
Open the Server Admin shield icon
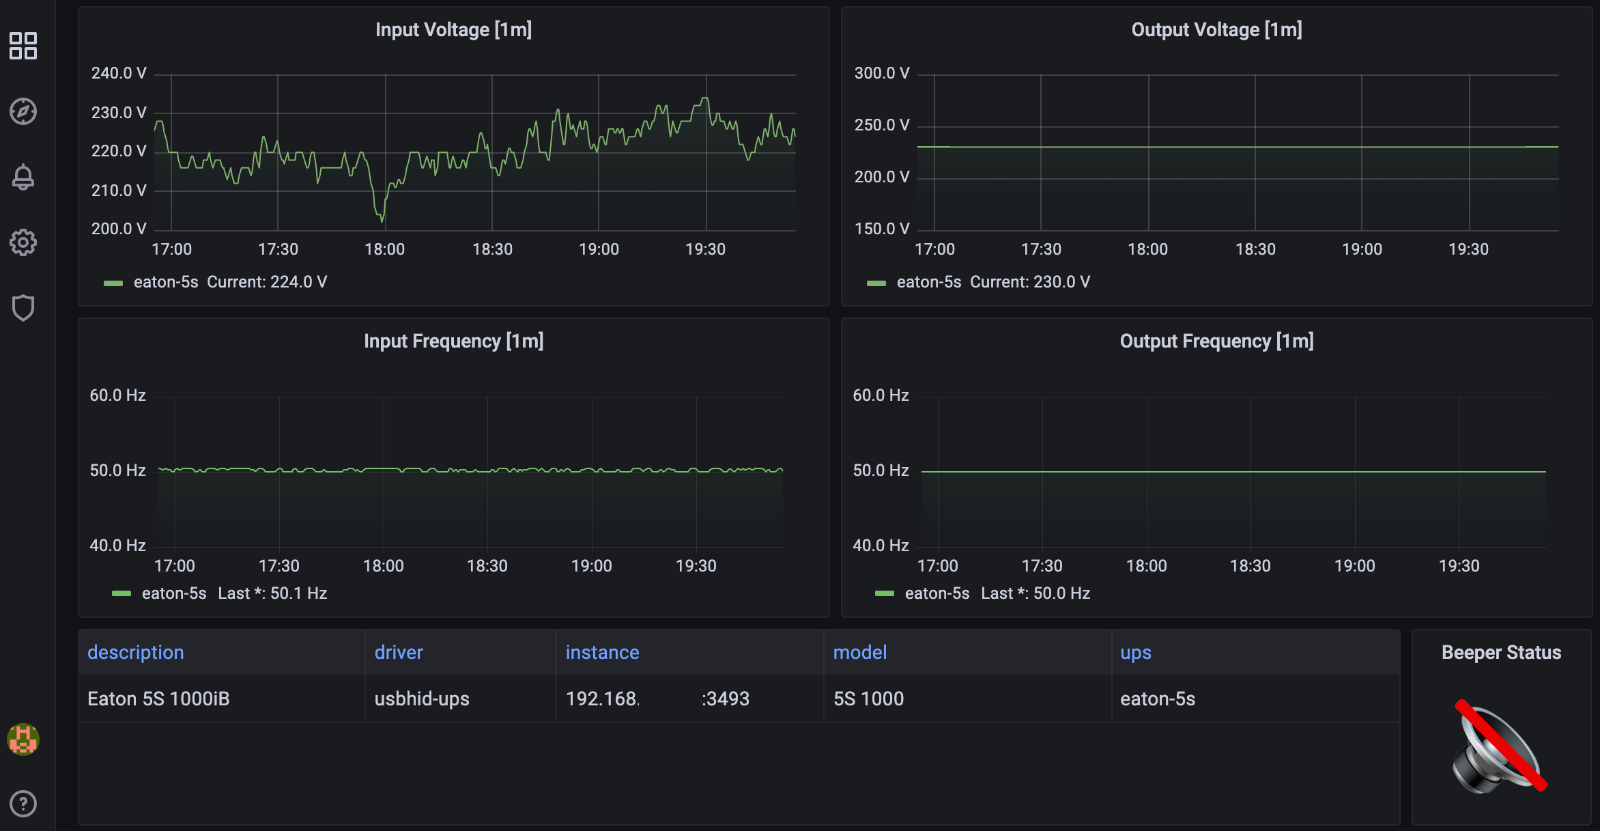pyautogui.click(x=23, y=308)
